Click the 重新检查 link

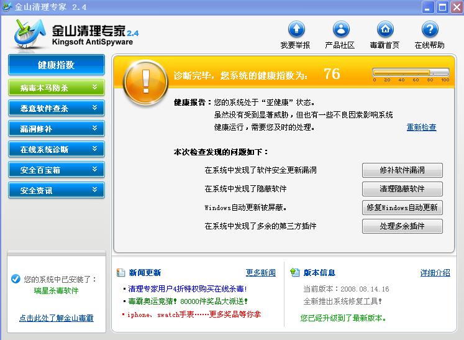point(421,127)
